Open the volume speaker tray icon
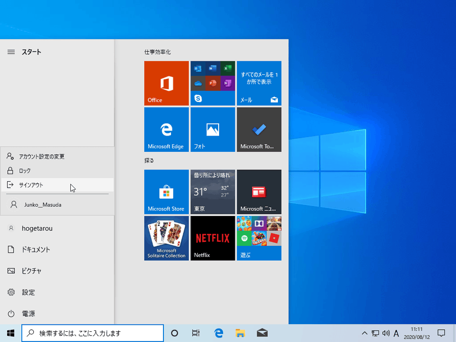456x342 pixels. click(x=386, y=333)
